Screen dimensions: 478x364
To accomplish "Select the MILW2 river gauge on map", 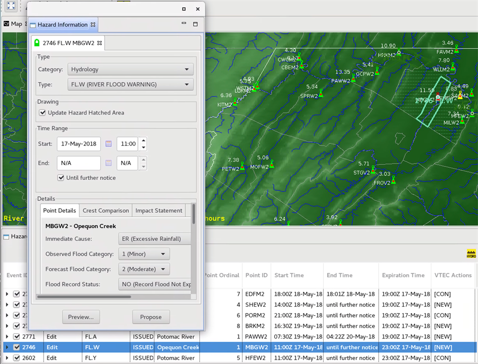I will pyautogui.click(x=462, y=120).
